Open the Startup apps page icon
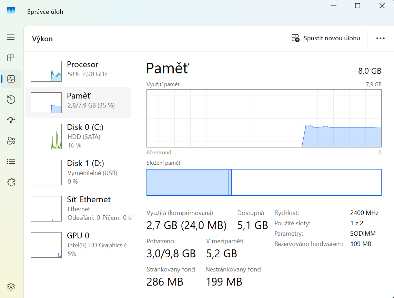 11,120
